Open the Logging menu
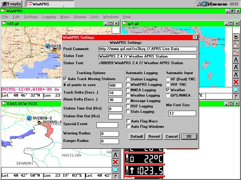Image resolution: width=241 pixels, height=180 pixels. pos(49,17)
